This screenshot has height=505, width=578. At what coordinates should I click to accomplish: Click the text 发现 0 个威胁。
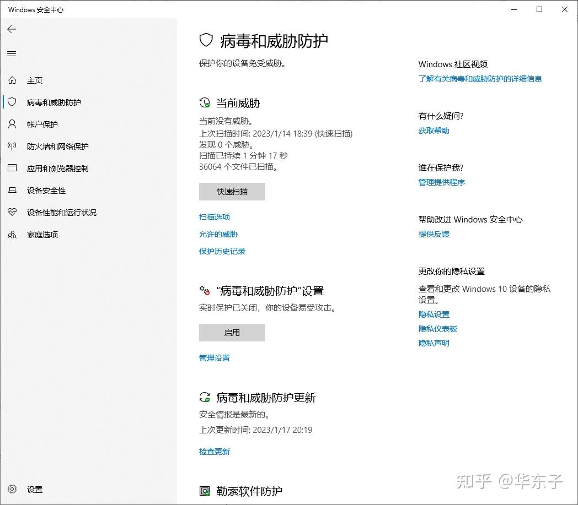(227, 145)
